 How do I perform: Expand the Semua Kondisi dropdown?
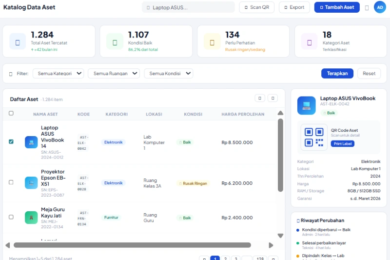point(169,73)
